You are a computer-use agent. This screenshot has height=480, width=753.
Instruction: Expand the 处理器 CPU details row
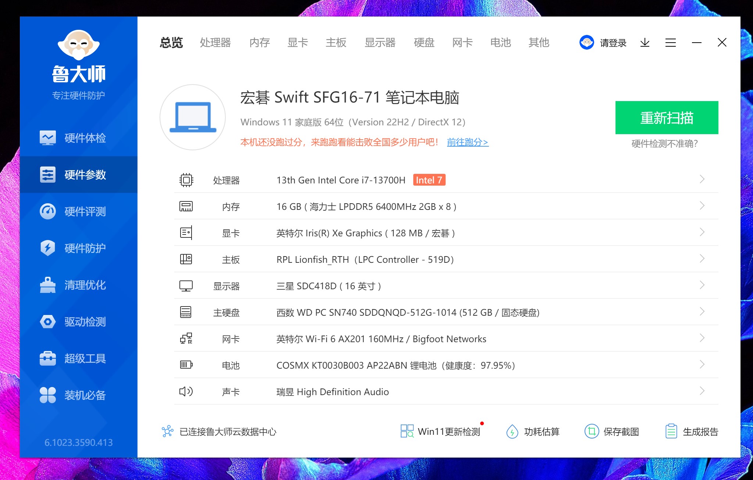coord(703,180)
